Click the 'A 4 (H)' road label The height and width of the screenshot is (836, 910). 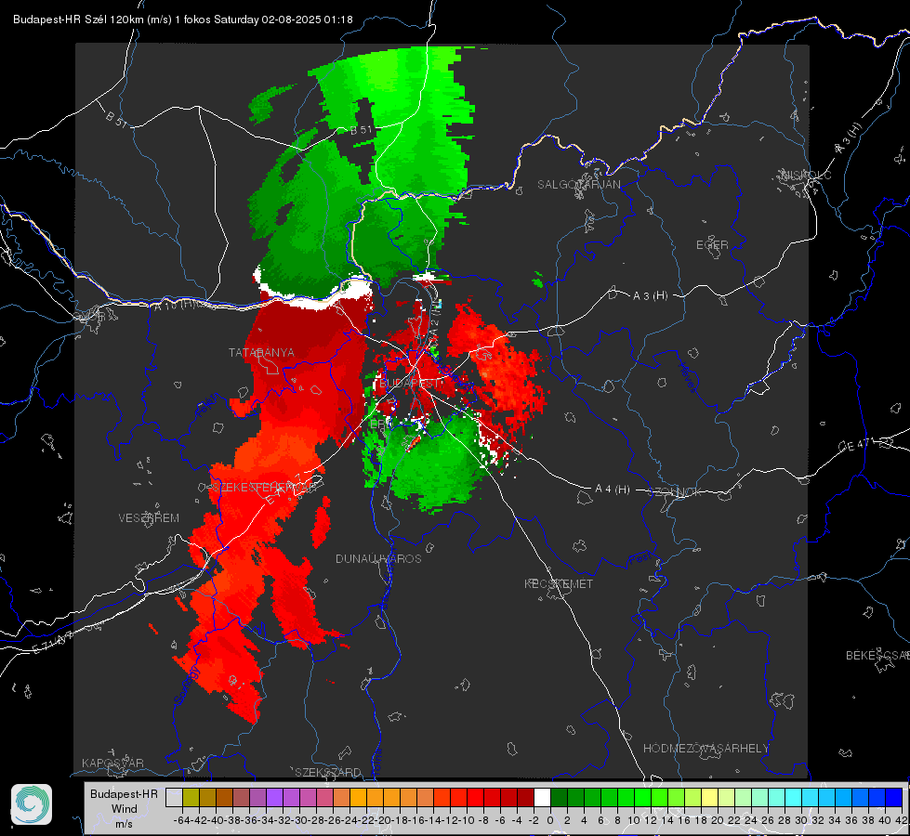tap(613, 490)
